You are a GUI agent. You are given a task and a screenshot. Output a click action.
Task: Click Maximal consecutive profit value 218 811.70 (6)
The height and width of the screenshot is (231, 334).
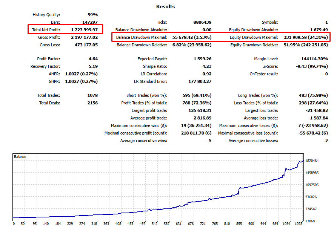[196, 133]
